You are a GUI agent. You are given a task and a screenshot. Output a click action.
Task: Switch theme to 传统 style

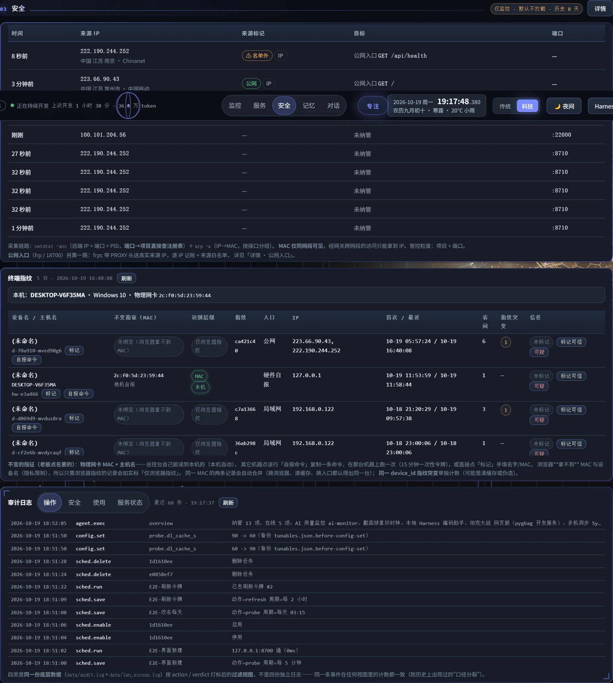click(x=505, y=106)
